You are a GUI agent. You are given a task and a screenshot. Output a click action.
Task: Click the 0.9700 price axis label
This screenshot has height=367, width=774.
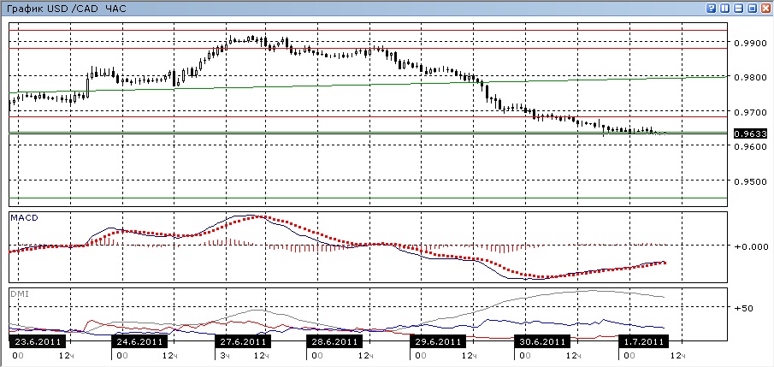tap(750, 113)
